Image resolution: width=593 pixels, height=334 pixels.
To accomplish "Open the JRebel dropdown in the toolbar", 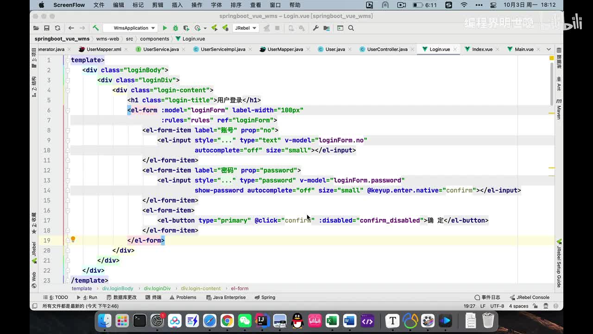I will (245, 28).
